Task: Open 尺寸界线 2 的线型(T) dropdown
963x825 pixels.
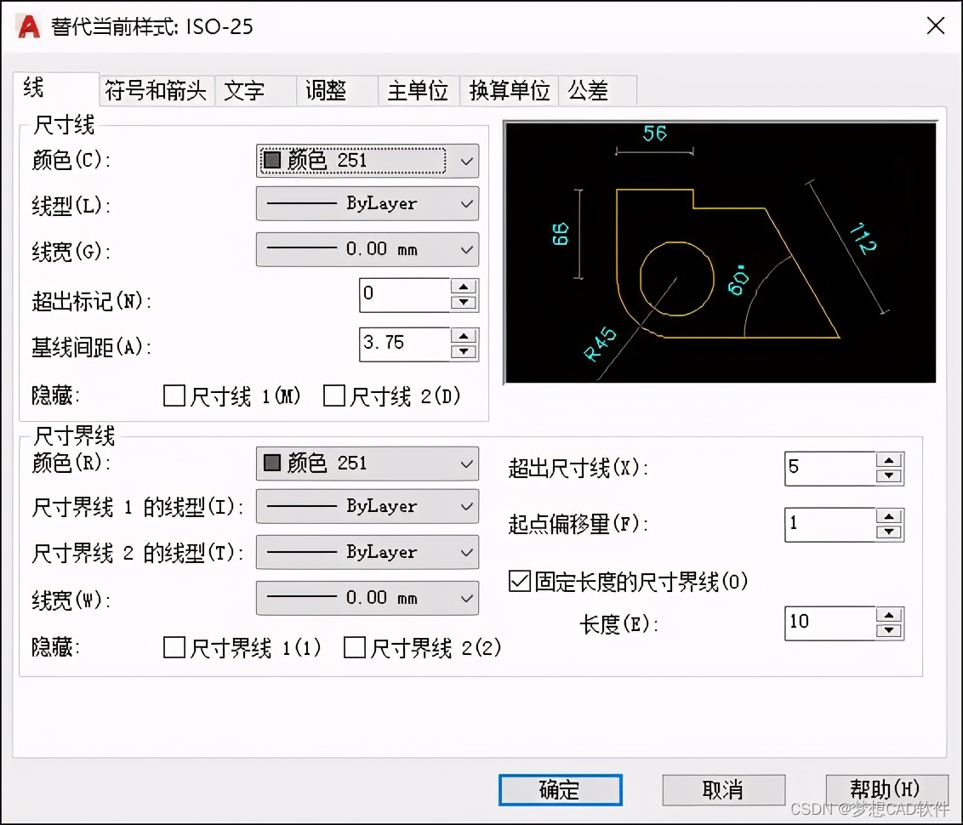Action: (368, 552)
